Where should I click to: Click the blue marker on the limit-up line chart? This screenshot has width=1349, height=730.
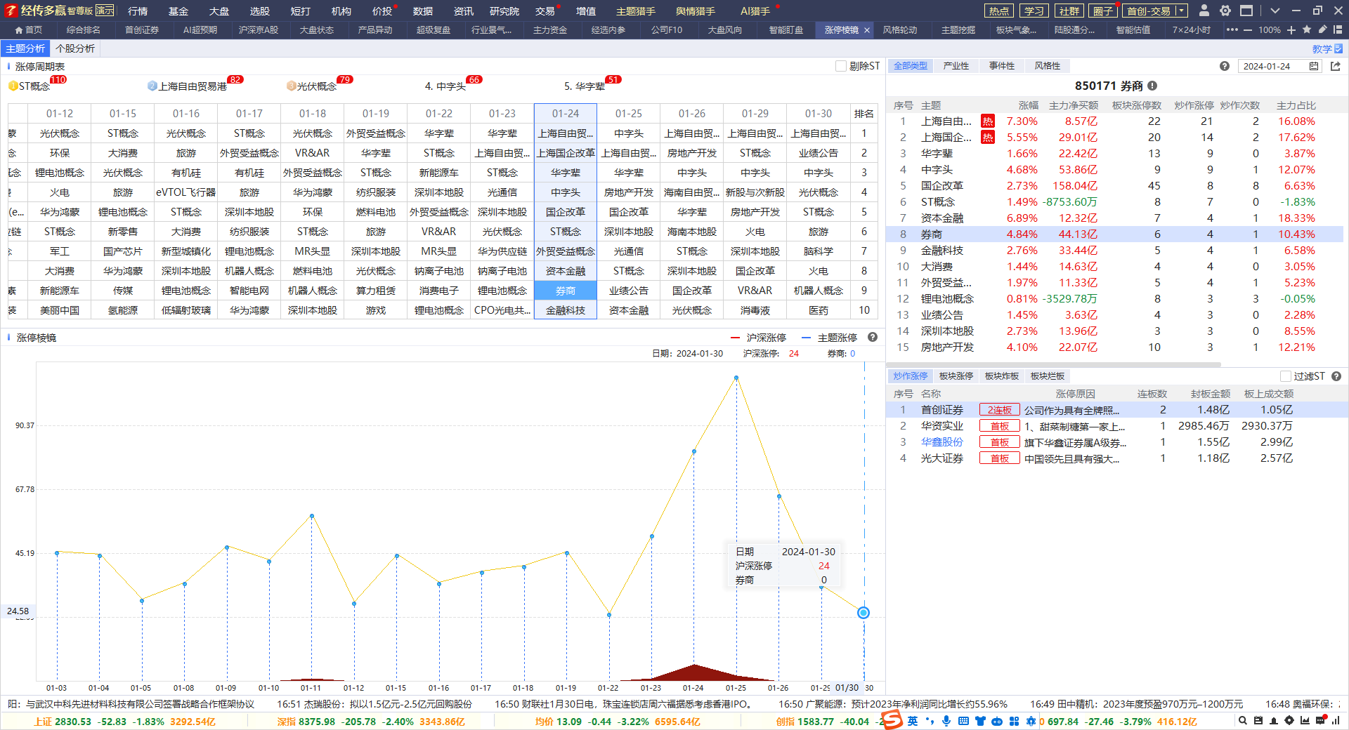click(864, 613)
